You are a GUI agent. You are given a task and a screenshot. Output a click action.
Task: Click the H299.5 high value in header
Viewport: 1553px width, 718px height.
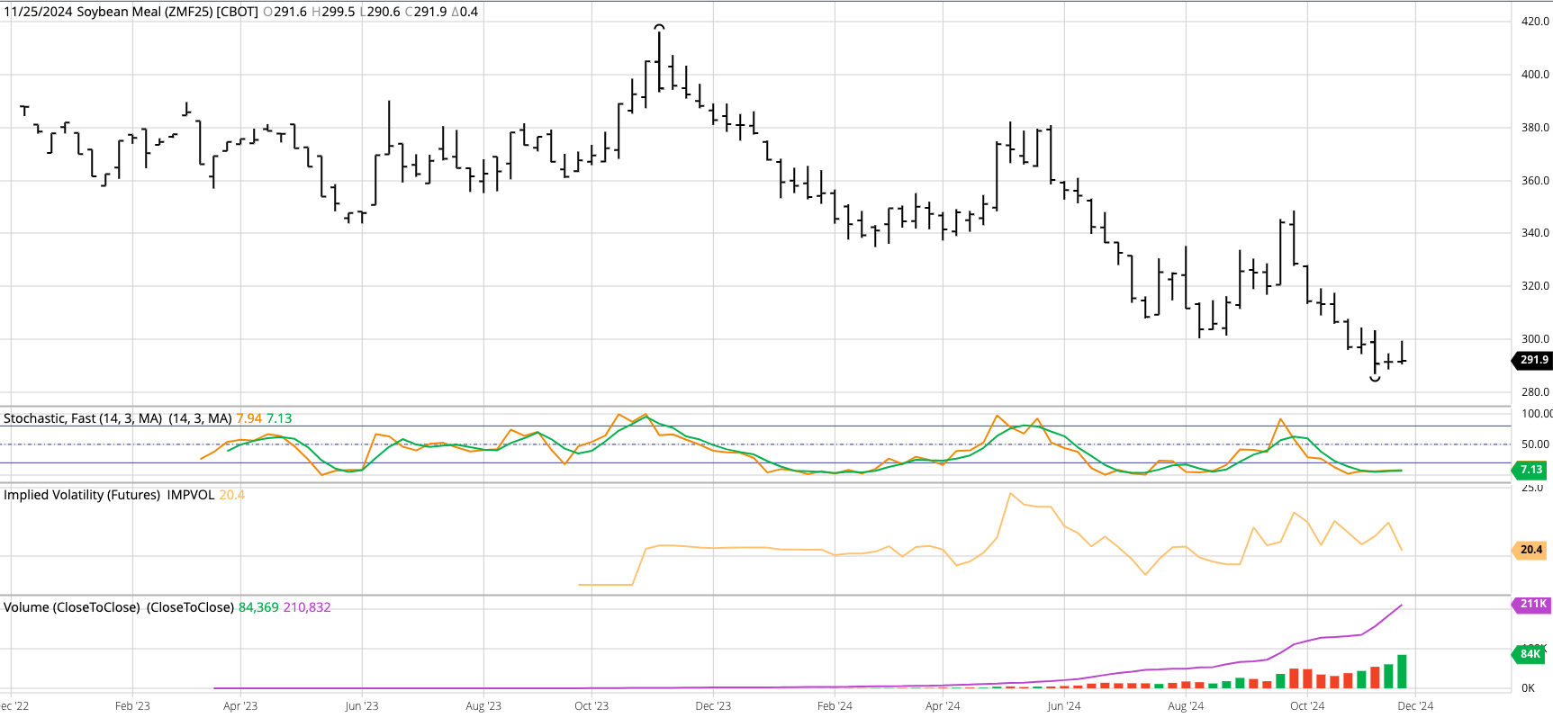tap(333, 12)
